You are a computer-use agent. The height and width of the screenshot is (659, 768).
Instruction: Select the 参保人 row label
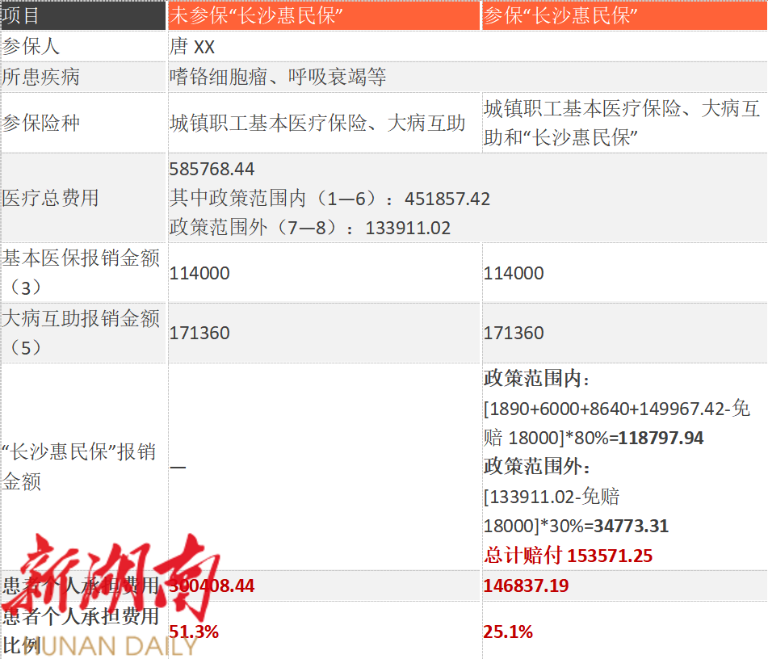(31, 47)
